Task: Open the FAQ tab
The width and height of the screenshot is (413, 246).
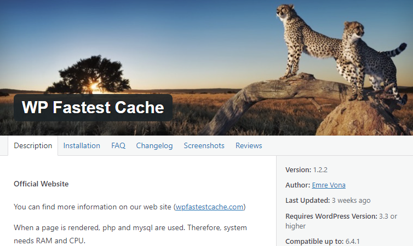Action: (x=118, y=145)
